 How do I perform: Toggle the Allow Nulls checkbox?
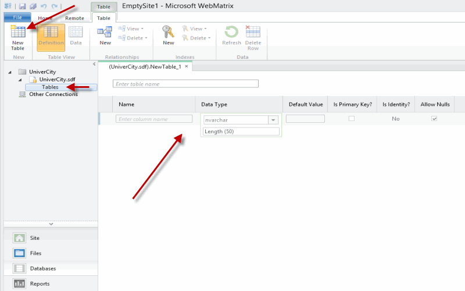434,119
